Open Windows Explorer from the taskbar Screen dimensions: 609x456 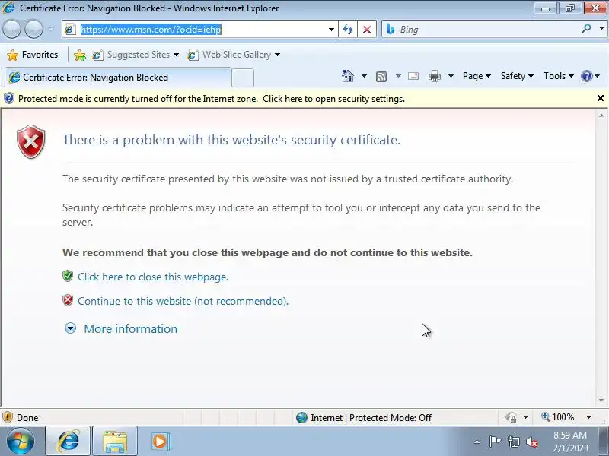pyautogui.click(x=115, y=442)
